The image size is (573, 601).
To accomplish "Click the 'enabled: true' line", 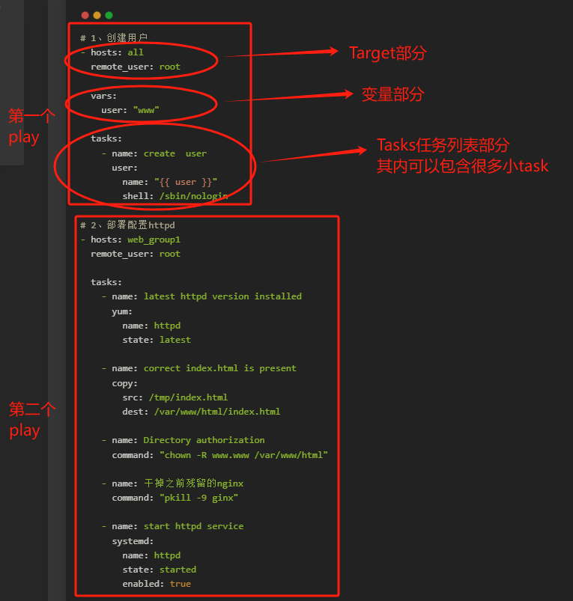I will click(x=157, y=584).
